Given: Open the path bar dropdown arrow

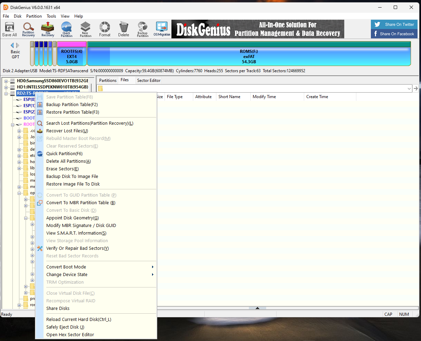Looking at the screenshot, I should point(410,88).
